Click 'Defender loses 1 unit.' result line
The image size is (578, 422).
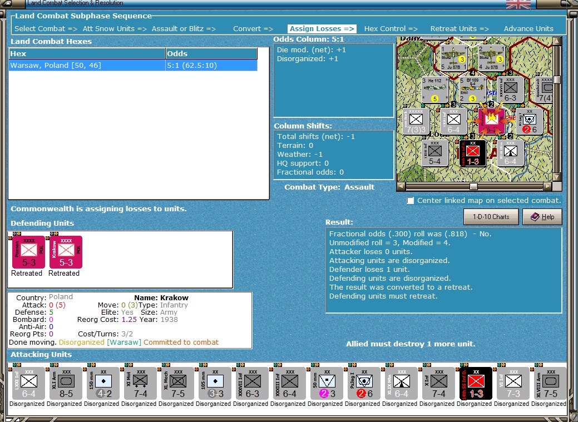(x=369, y=270)
